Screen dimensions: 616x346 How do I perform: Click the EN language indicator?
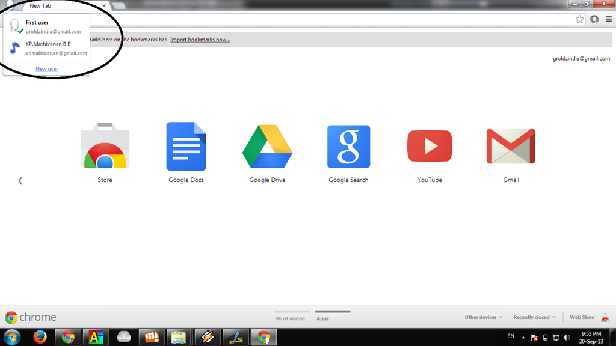tap(511, 336)
